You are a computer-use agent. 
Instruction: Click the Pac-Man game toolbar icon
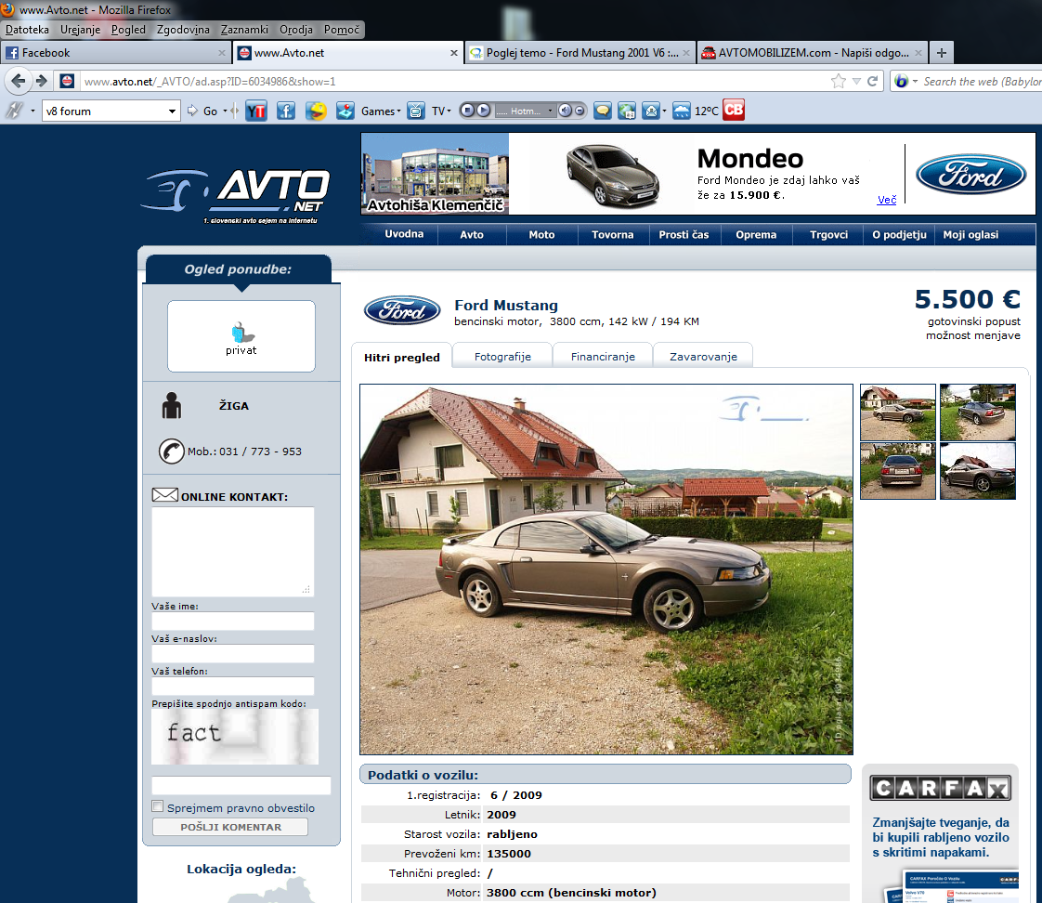coord(317,111)
